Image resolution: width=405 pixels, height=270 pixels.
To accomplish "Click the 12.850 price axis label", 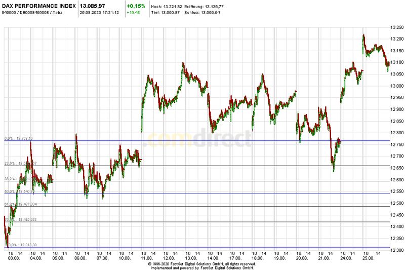I will point(397,121).
